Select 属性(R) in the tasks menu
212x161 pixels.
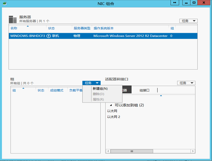pyautogui.click(x=98, y=99)
